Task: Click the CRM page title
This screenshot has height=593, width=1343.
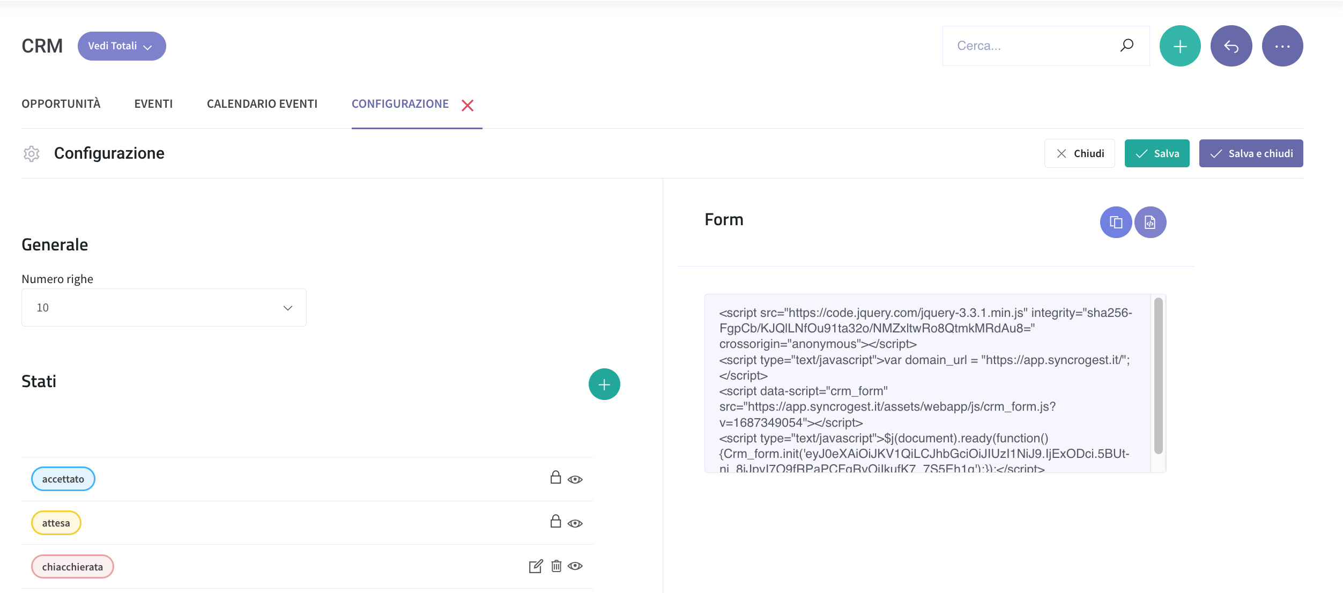Action: click(42, 46)
